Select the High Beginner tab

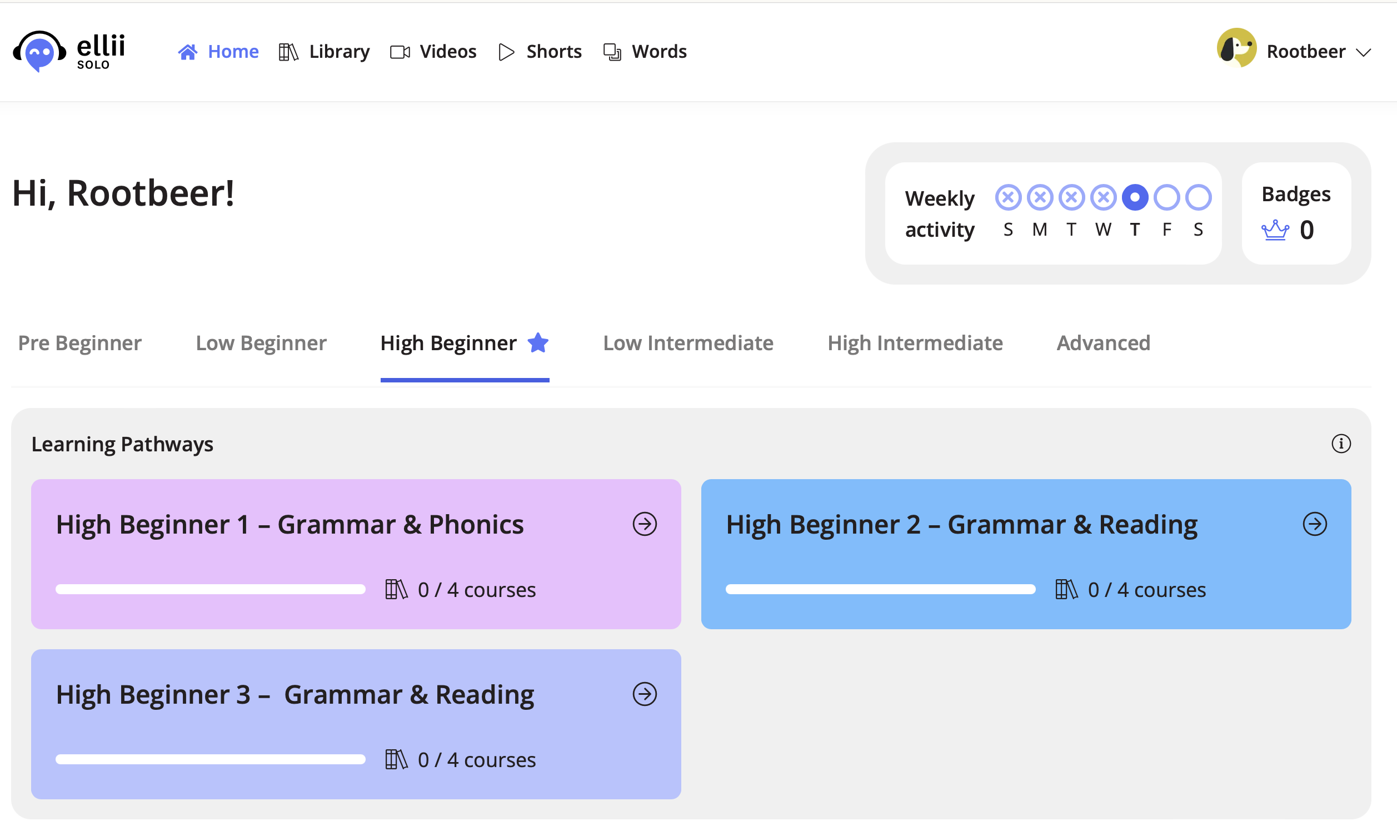[465, 343]
